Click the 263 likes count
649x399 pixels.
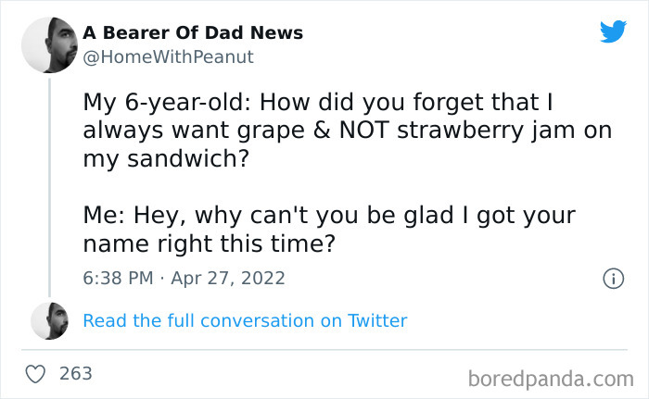click(75, 374)
